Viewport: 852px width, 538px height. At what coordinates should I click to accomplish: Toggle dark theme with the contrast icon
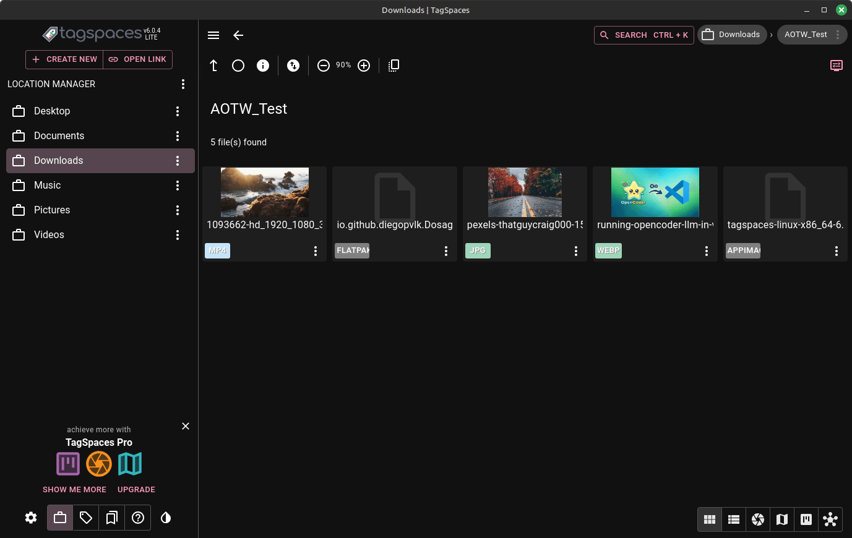(165, 518)
